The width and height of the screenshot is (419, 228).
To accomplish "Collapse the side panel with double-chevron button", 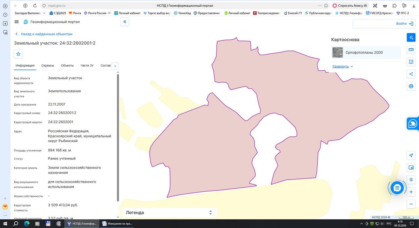I will (125, 22).
